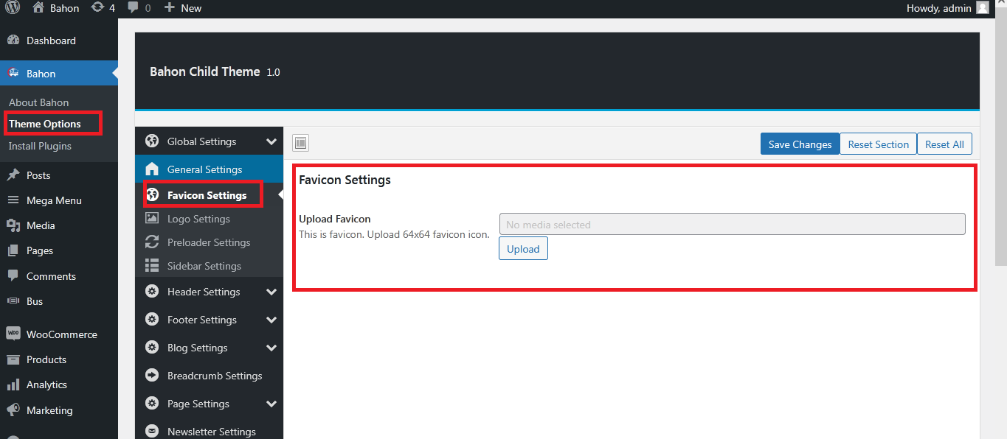Open the Bahon home site icon
Screen dimensions: 1007x439
[x=38, y=7]
